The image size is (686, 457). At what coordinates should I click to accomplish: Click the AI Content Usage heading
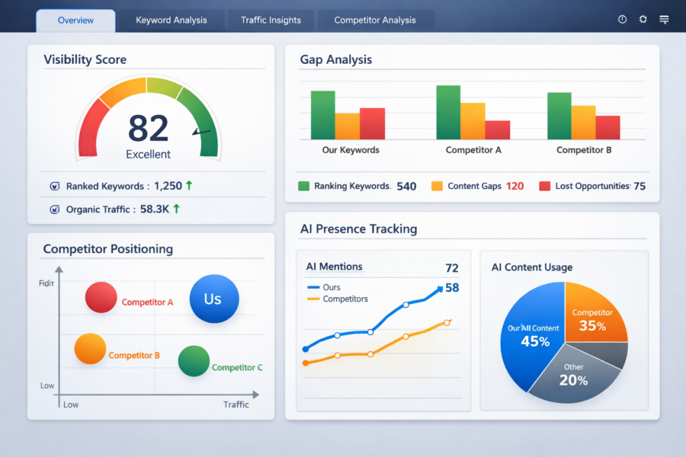(x=532, y=267)
